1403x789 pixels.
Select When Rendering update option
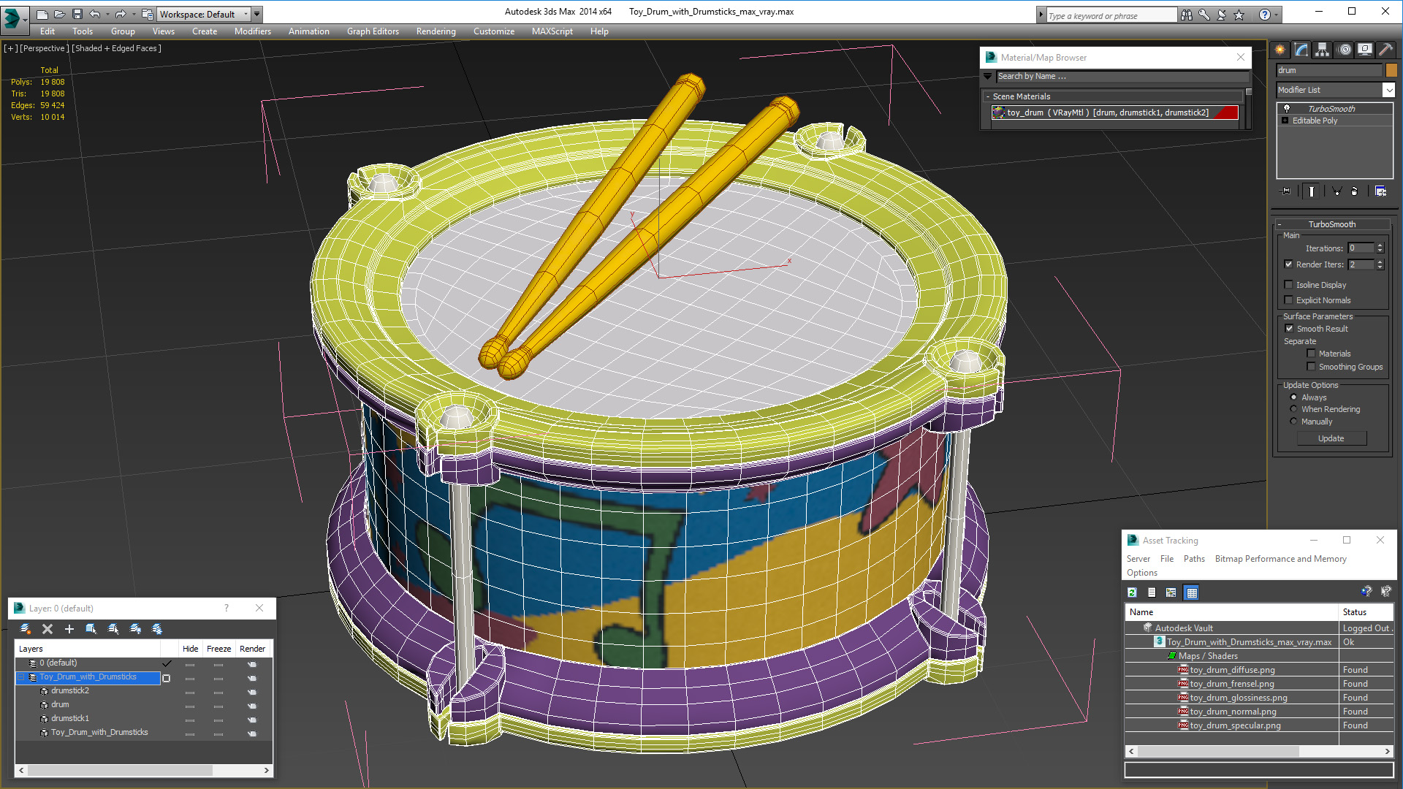coord(1293,409)
